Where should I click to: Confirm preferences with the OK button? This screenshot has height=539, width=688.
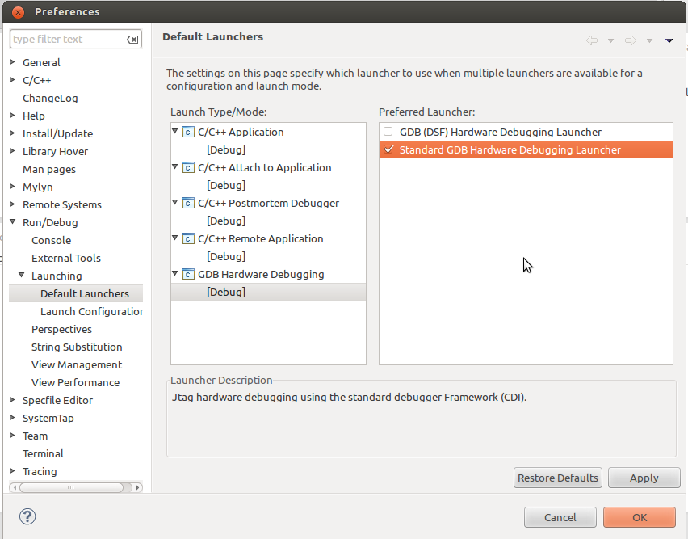640,517
